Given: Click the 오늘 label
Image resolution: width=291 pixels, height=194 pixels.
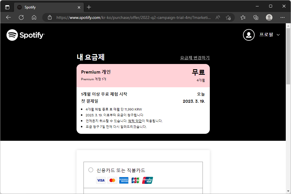Looking at the screenshot, I should pyautogui.click(x=201, y=94).
